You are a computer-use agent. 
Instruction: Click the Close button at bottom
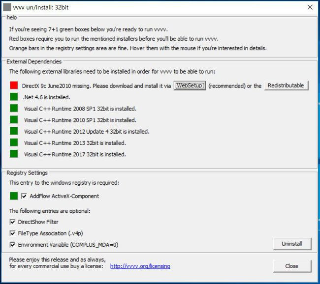292,266
